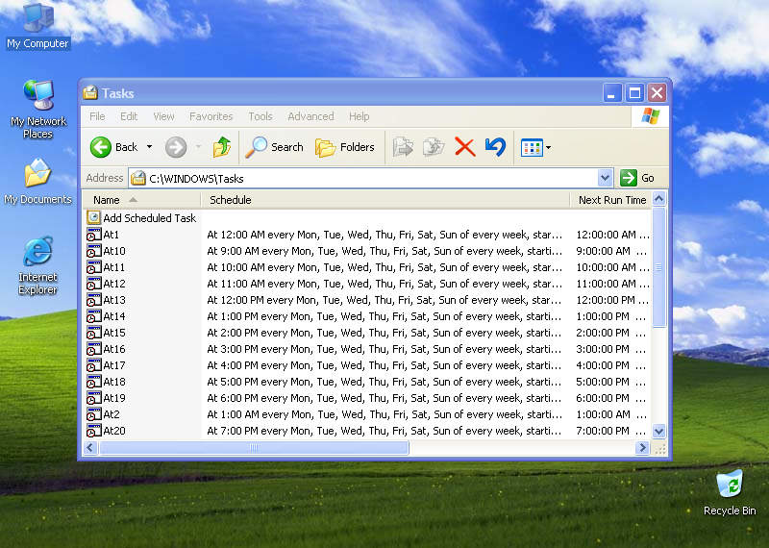Sort by the Name column header
The width and height of the screenshot is (769, 548).
tap(141, 200)
